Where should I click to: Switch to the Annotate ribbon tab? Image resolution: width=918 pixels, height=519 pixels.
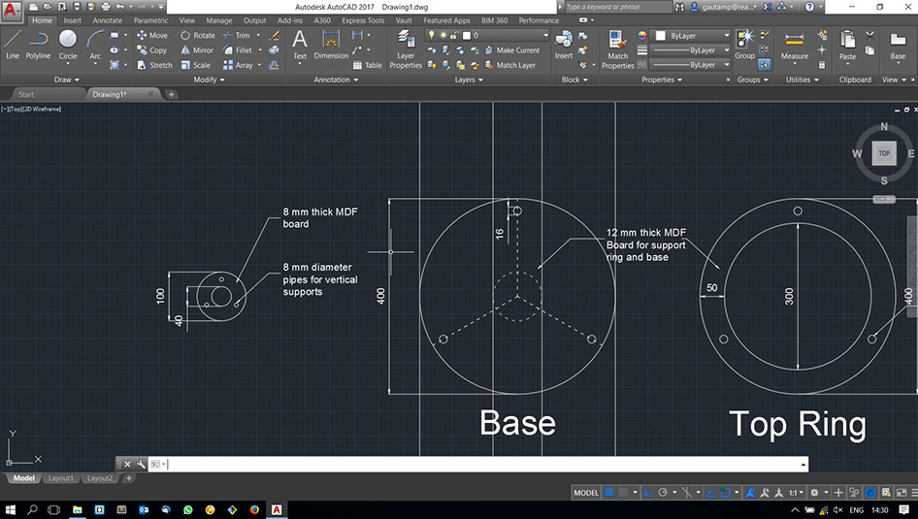tap(107, 20)
